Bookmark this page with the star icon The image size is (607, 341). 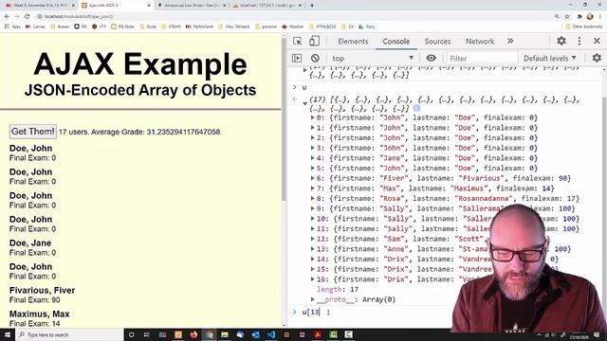click(567, 16)
